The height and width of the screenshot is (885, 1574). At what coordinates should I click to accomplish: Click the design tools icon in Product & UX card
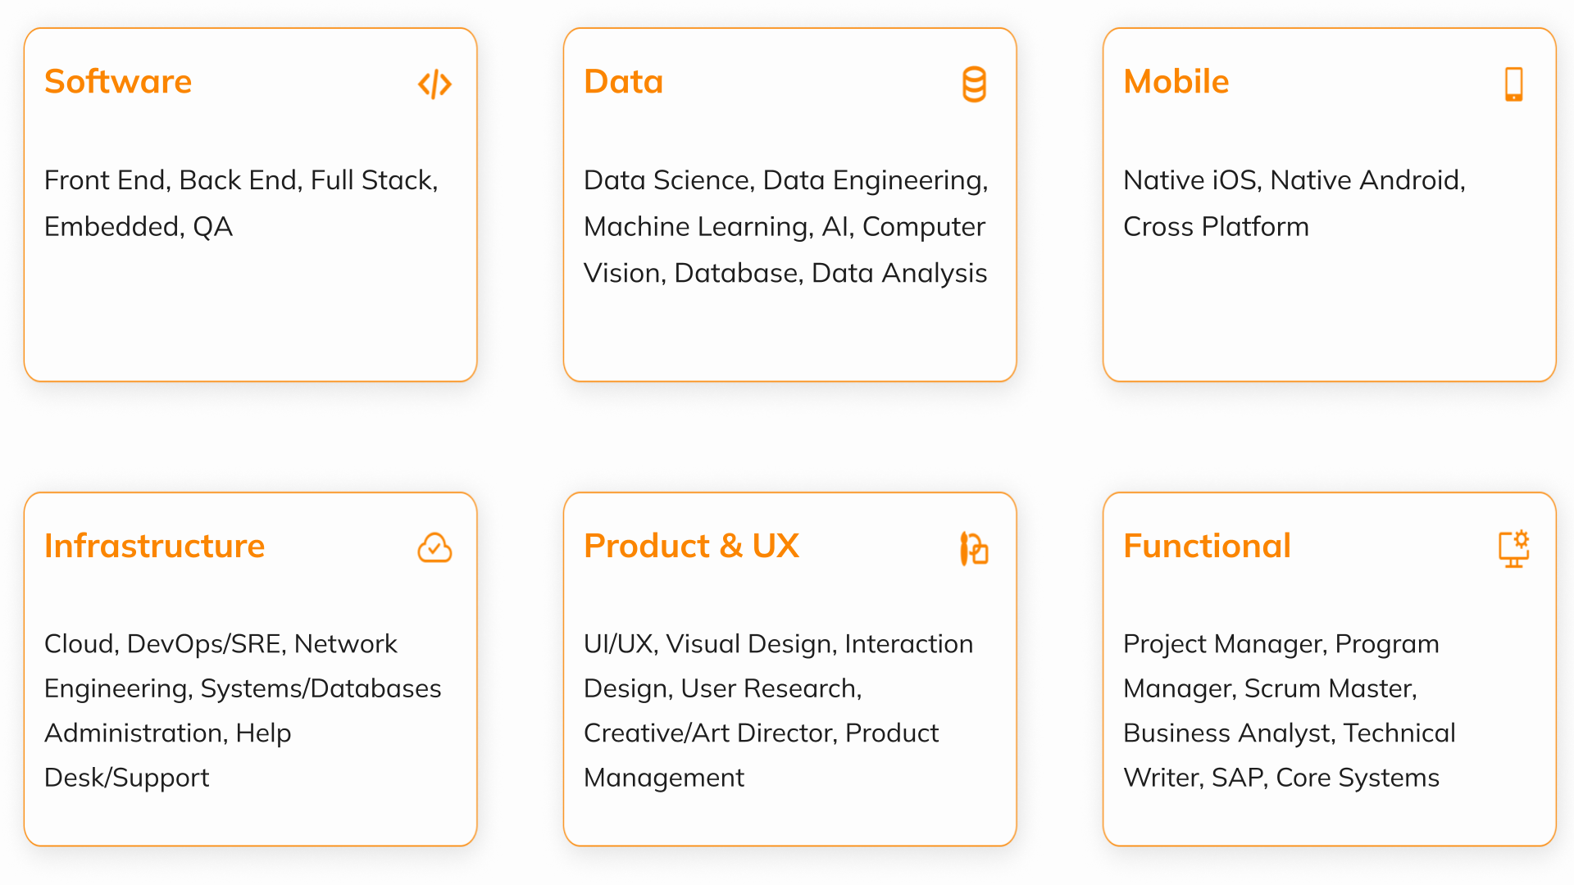[974, 548]
